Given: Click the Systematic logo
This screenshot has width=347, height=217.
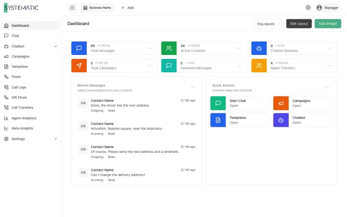Looking at the screenshot, I should pyautogui.click(x=21, y=8).
